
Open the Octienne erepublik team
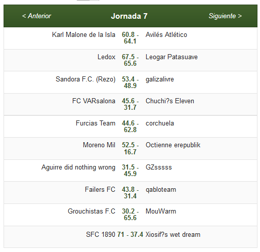tap(173, 145)
